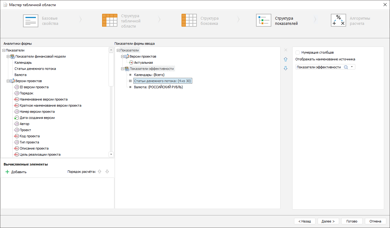The image size is (390, 228).
Task: Click the < Назад button
Action: pos(305,221)
